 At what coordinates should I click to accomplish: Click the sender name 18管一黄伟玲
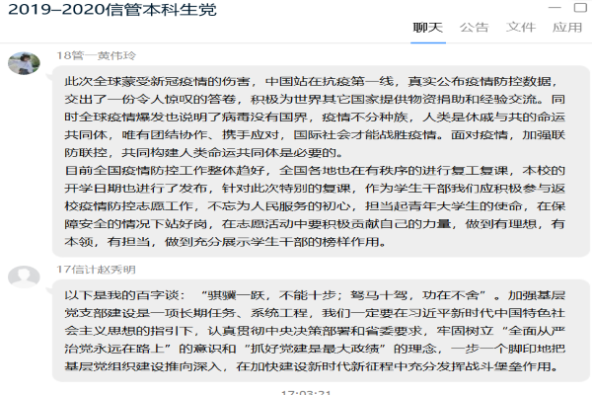tap(97, 55)
